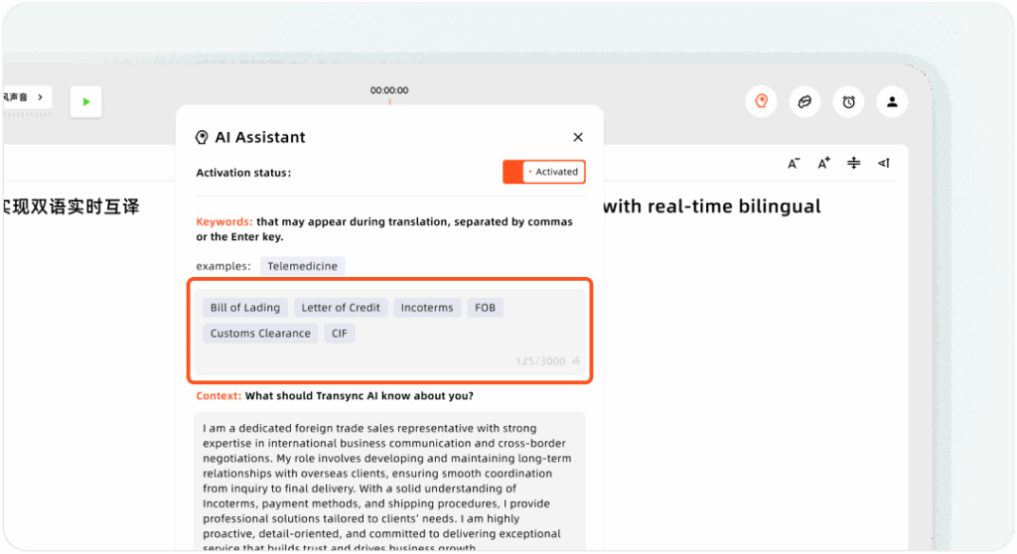This screenshot has width=1017, height=554.
Task: Select the Incoterms keyword tag
Action: [x=427, y=308]
